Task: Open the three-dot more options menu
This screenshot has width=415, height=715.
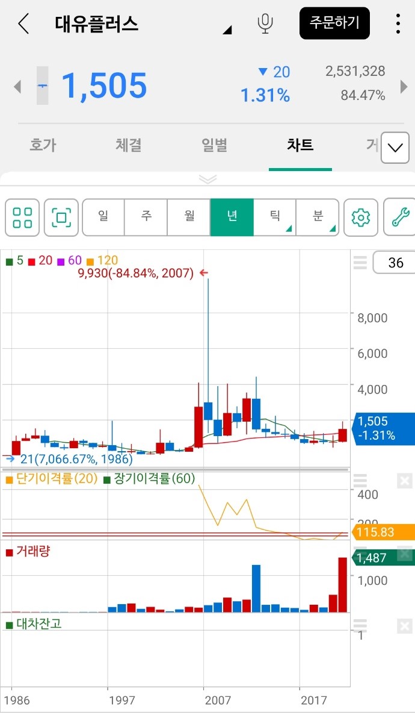Action: [x=398, y=23]
